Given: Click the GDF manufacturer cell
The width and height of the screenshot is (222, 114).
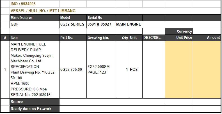Looking at the screenshot, I should click(x=34, y=24).
